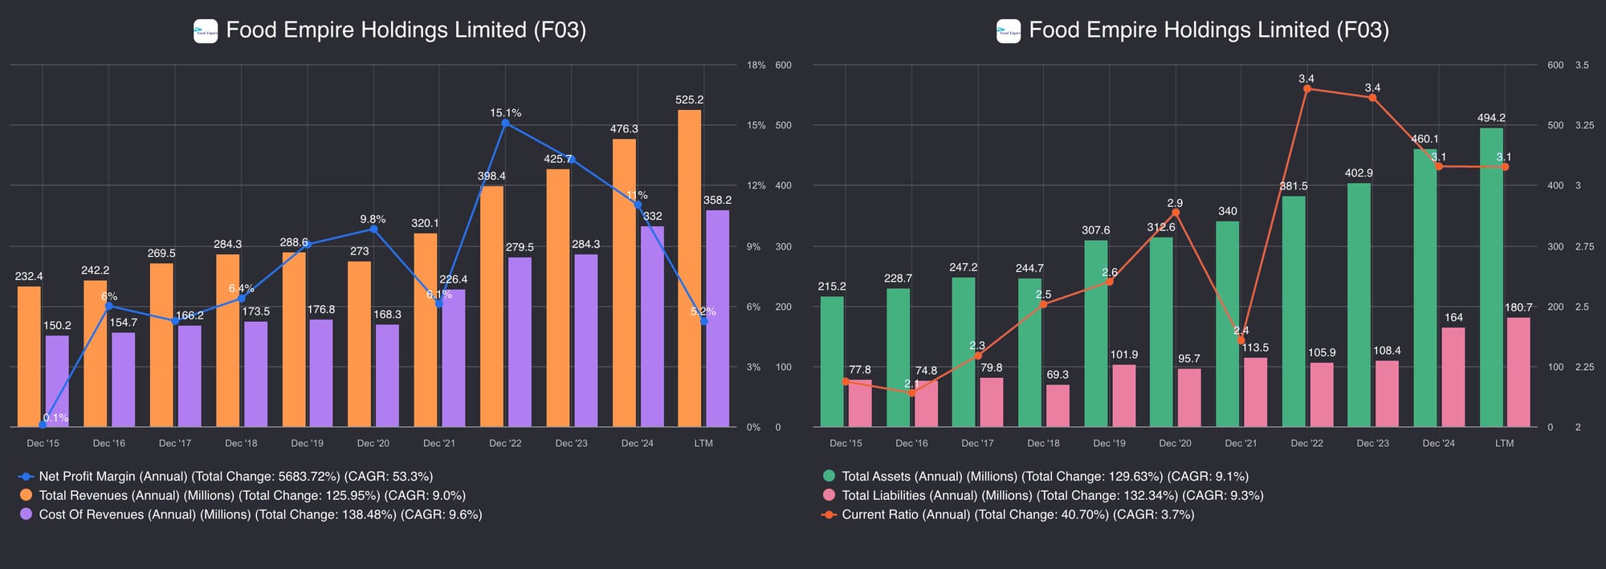Select the 15.1% net profit margin data point
Image resolution: width=1606 pixels, height=569 pixels.
[x=505, y=124]
